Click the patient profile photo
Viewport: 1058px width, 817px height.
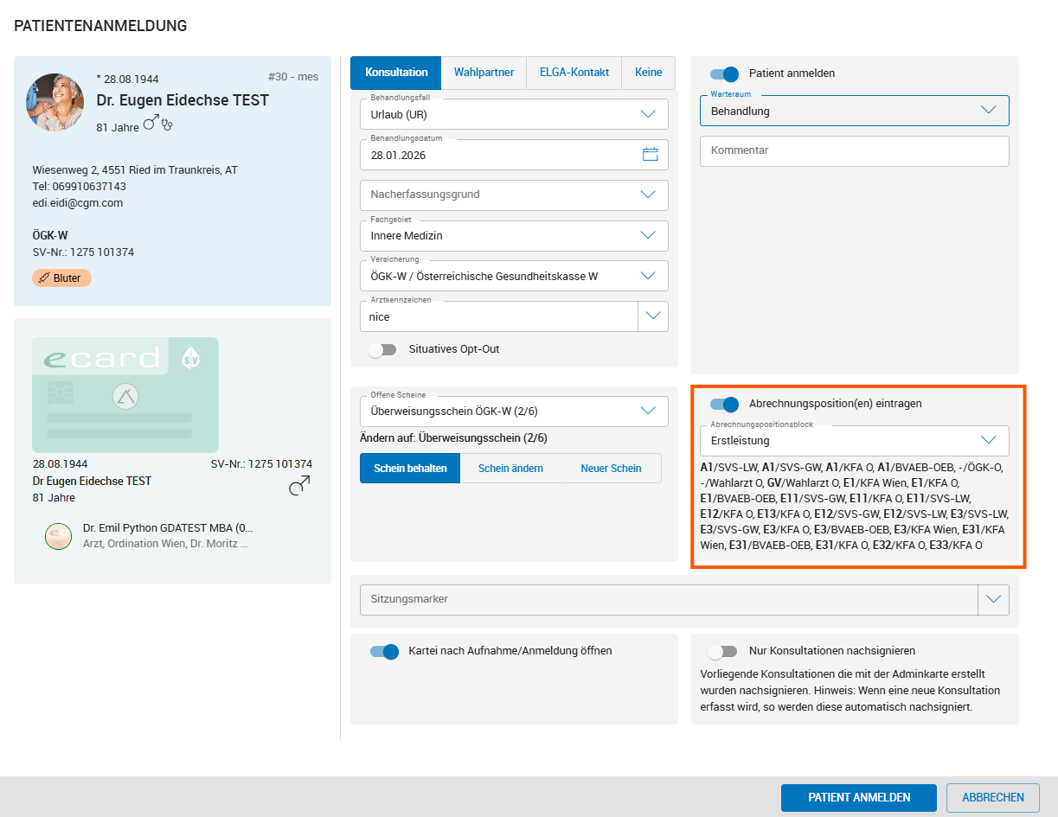coord(55,102)
